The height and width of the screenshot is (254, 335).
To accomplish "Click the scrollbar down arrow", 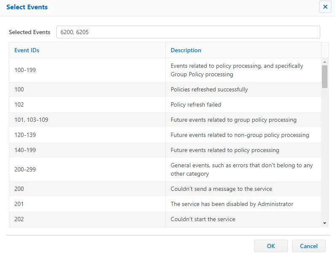I will [324, 223].
